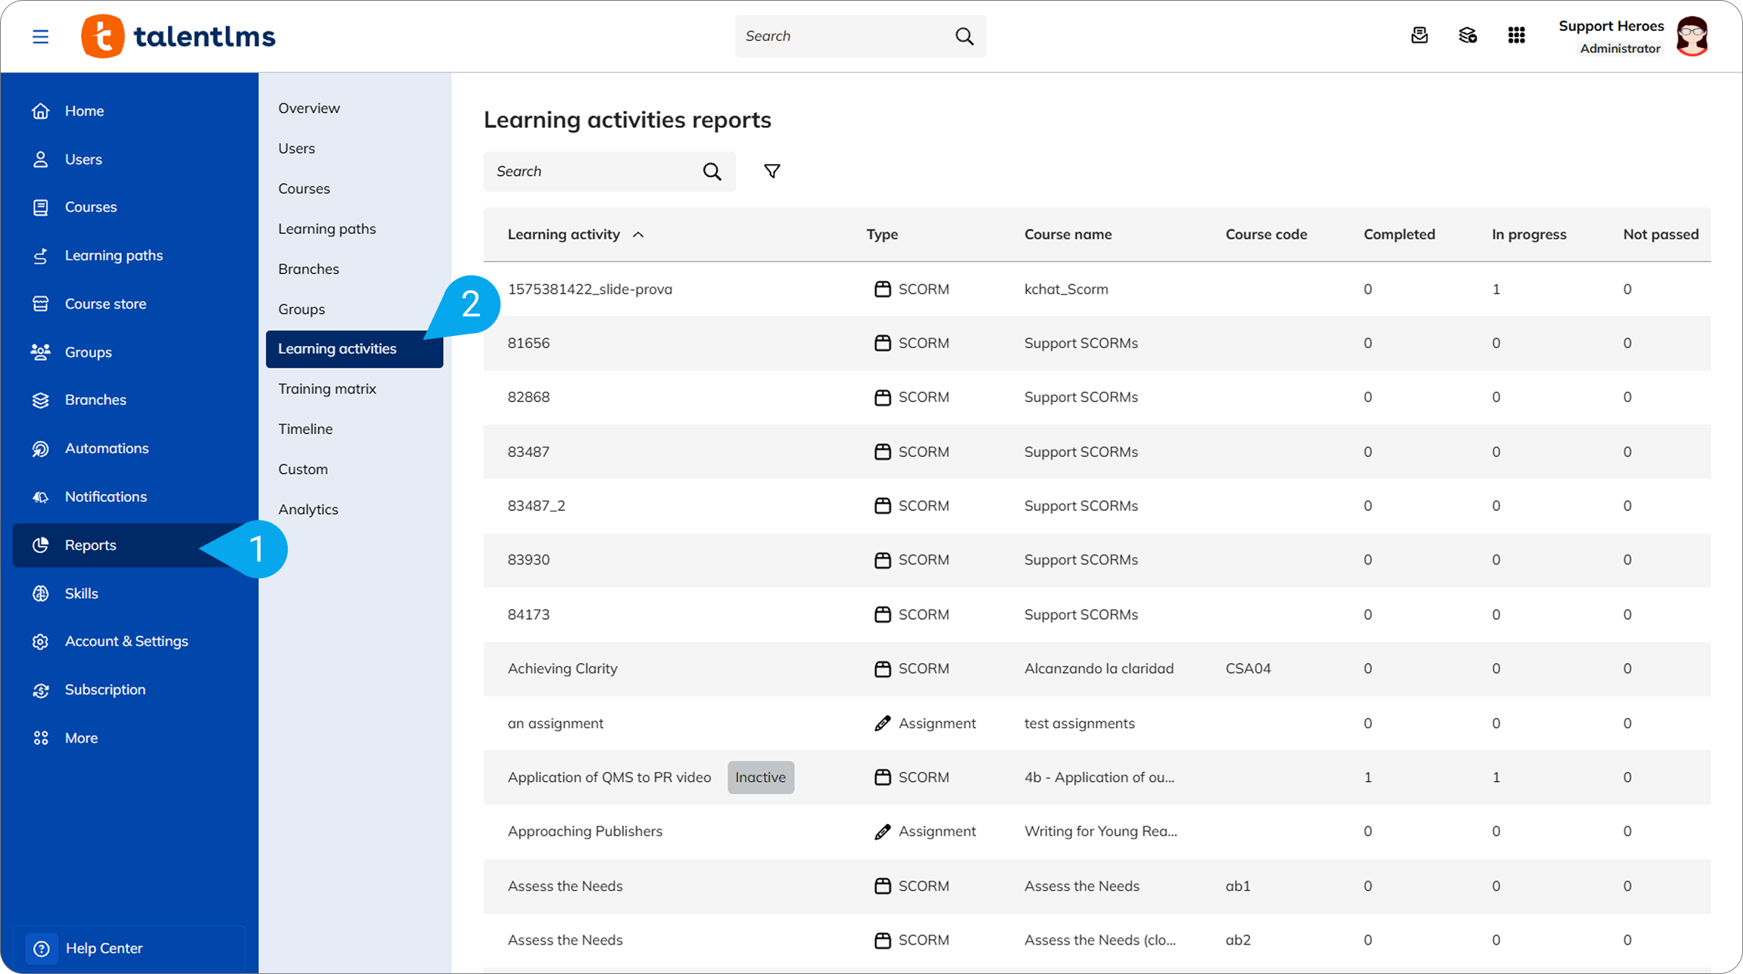Click the Completed column header
The image size is (1743, 974).
1399,235
